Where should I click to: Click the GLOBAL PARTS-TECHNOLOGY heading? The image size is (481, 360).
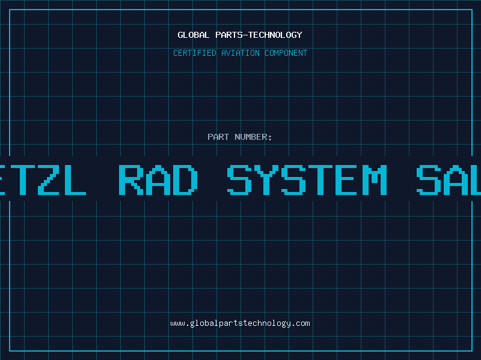pos(240,35)
